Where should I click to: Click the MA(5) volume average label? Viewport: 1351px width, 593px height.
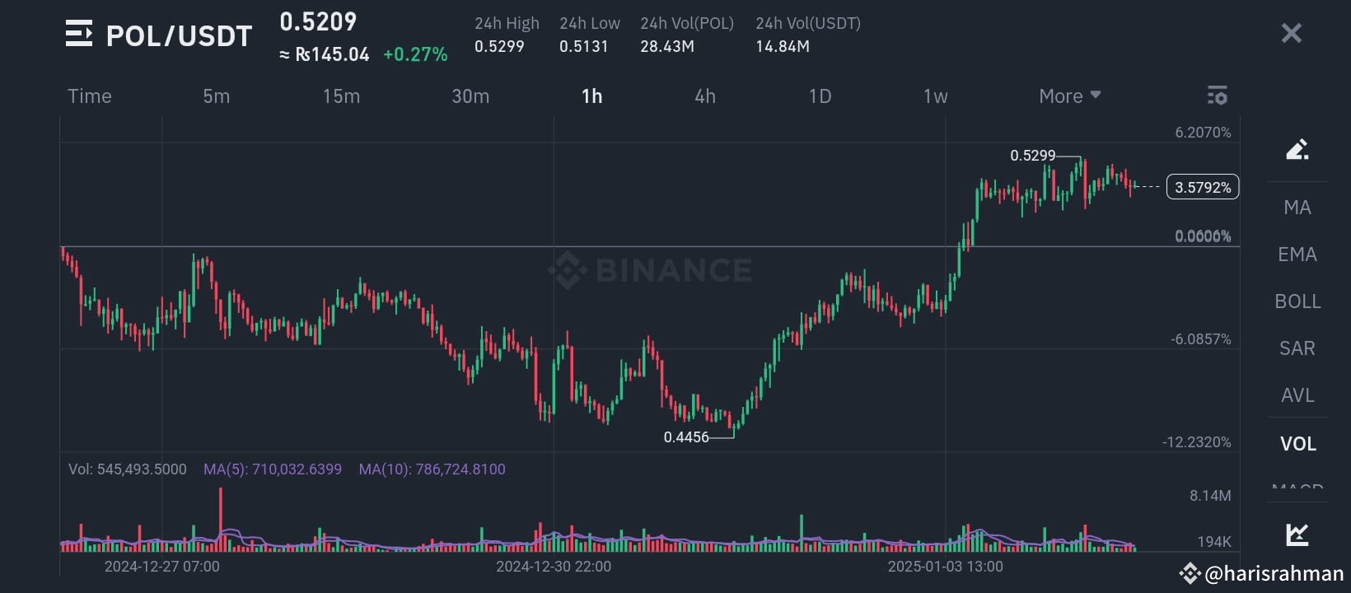(x=273, y=469)
